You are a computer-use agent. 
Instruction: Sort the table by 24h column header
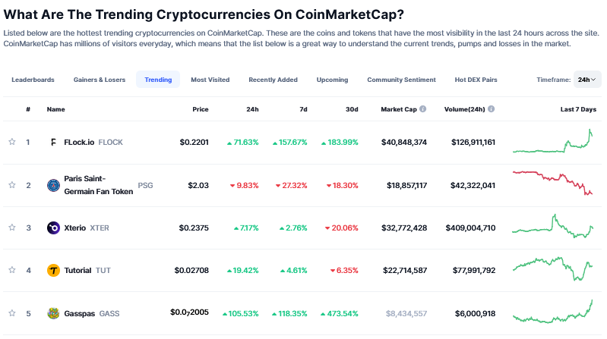pos(252,109)
